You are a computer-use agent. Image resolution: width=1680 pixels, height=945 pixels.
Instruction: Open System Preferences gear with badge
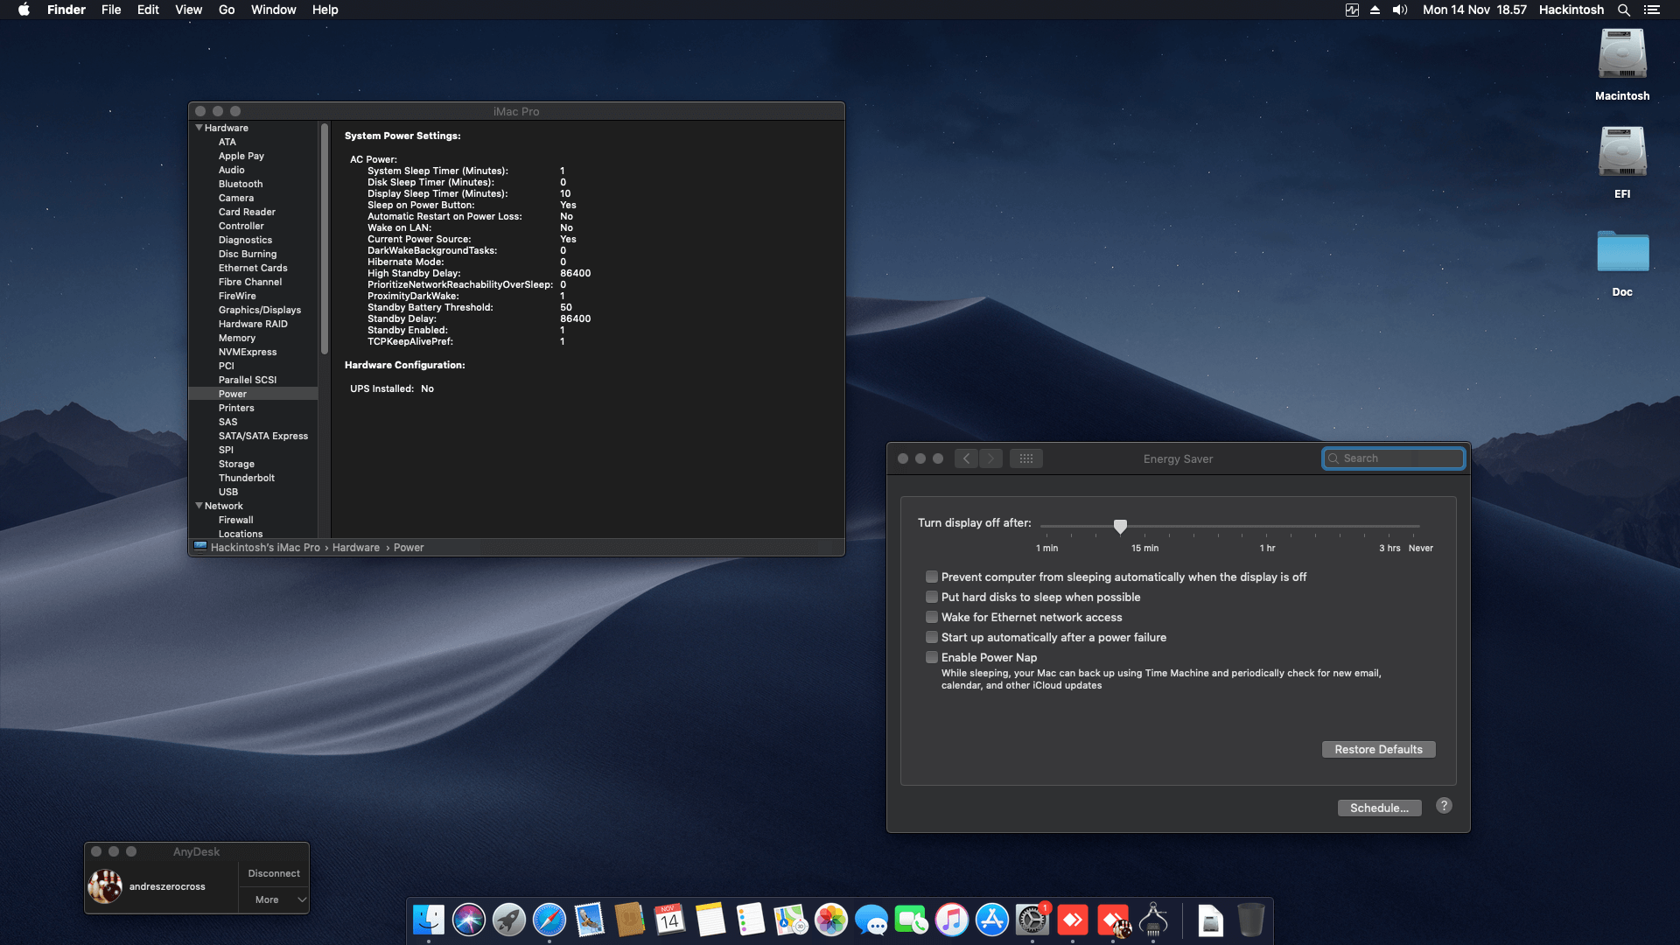(1032, 920)
